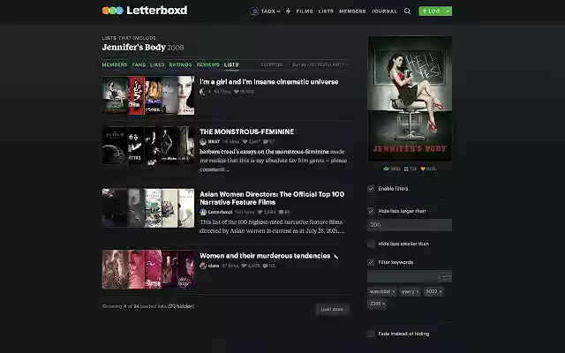Click the ciara username link
The height and width of the screenshot is (353, 565).
(x=214, y=266)
